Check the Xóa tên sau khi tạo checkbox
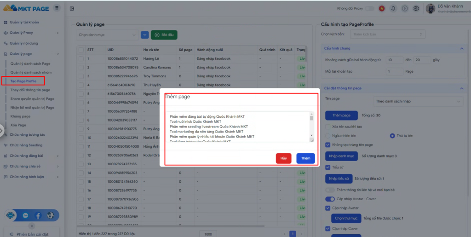Image resolution: width=471 pixels, height=237 pixels. point(327,127)
